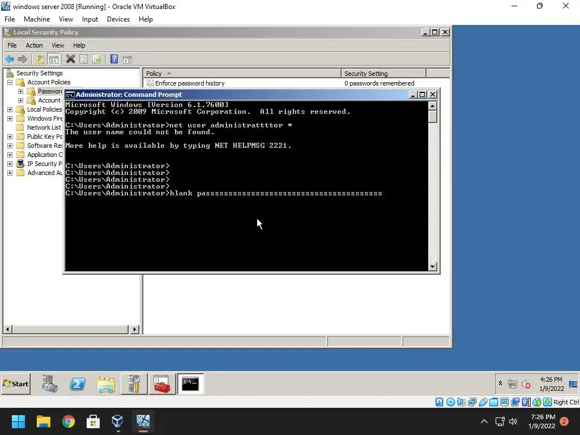580x435 pixels.
Task: Click Show Desktop button in guest tray
Action: tap(574, 384)
